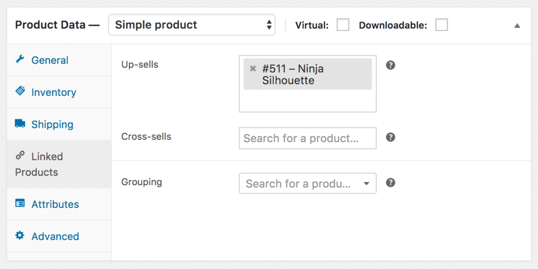Collapse the Product Data panel arrow
538x269 pixels.
coord(517,26)
